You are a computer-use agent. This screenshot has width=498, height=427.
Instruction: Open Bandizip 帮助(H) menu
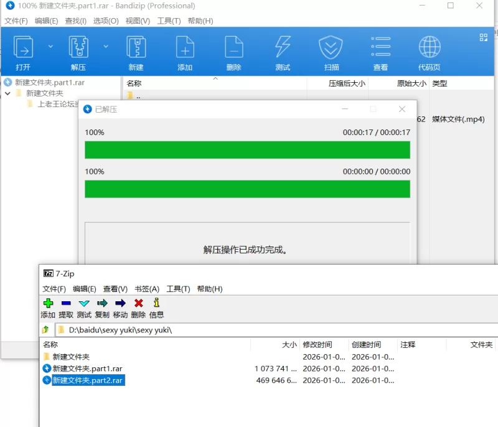point(200,21)
